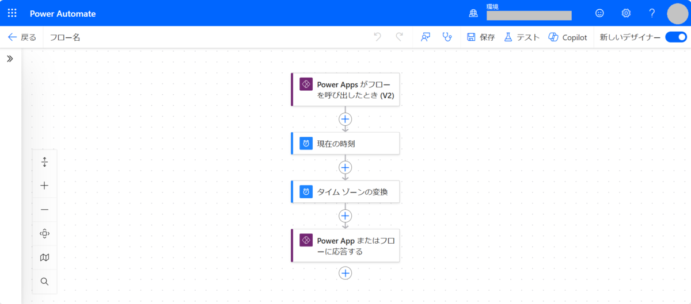Click the タイム ゾーンの変換 clock icon
This screenshot has height=304, width=691.
click(x=306, y=191)
